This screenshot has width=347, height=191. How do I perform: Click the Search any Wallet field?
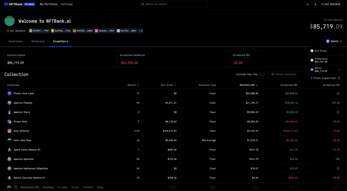coord(173,4)
